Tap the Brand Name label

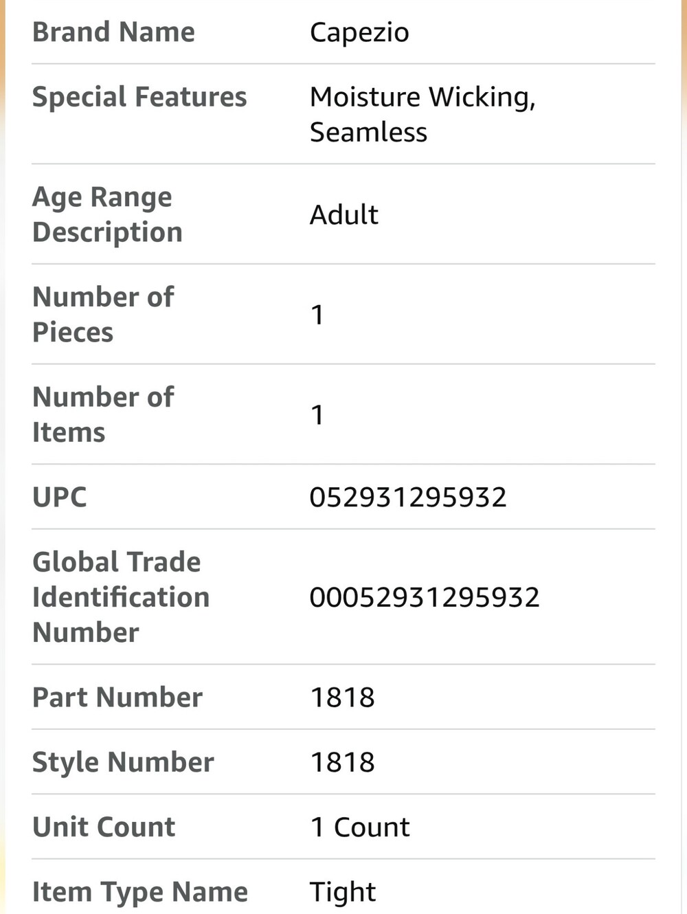coord(113,32)
